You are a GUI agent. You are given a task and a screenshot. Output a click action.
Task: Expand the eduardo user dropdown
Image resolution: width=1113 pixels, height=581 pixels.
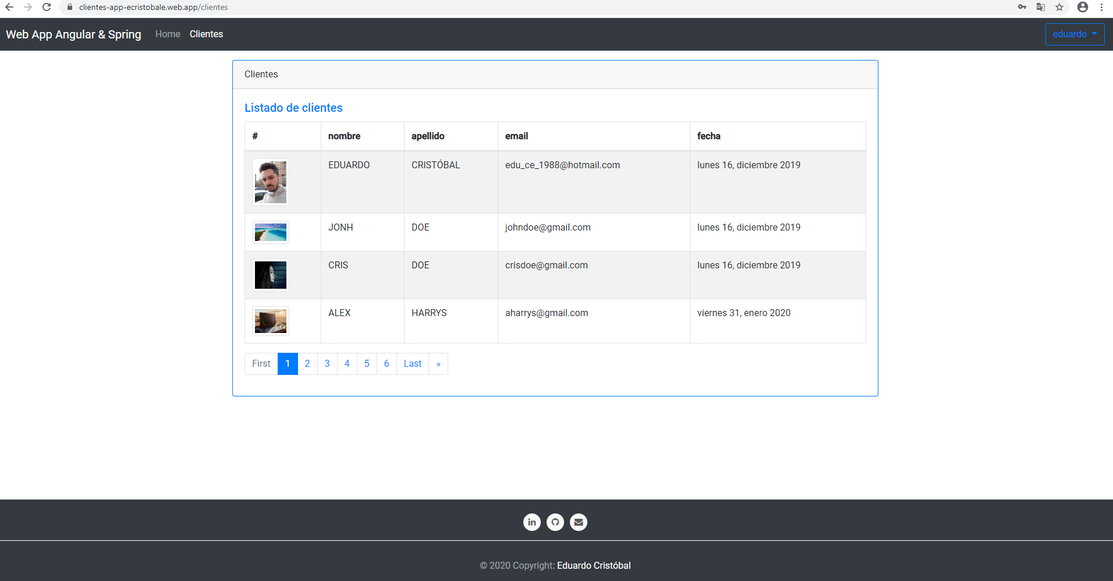[x=1075, y=34]
